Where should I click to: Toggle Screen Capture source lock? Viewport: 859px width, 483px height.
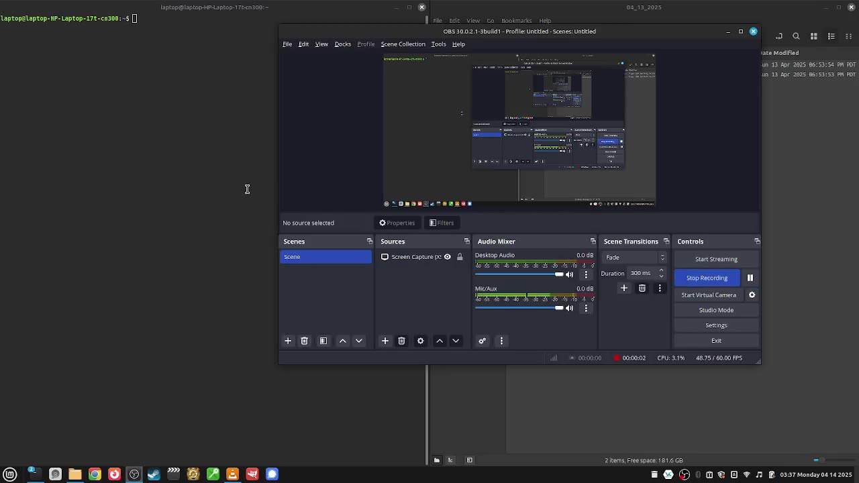[x=460, y=257]
